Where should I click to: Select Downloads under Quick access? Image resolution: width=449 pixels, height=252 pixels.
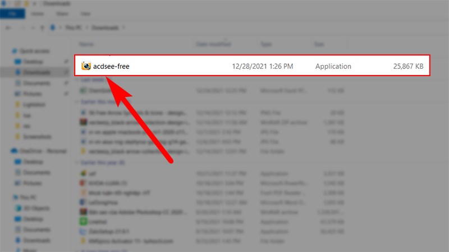pyautogui.click(x=36, y=72)
